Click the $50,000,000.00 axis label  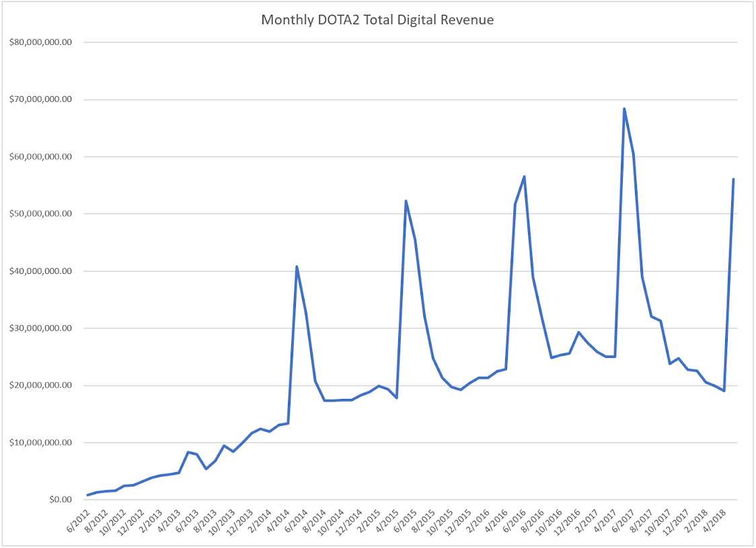pos(40,214)
